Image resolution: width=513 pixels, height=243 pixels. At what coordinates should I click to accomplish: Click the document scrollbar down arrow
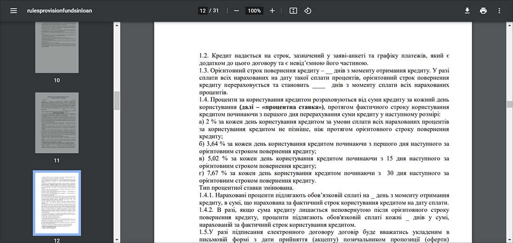pos(510,240)
